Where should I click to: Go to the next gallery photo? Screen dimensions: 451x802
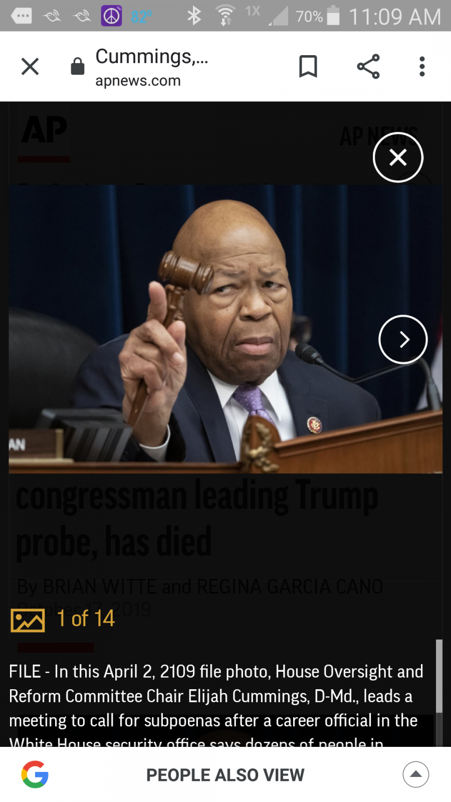tap(403, 339)
